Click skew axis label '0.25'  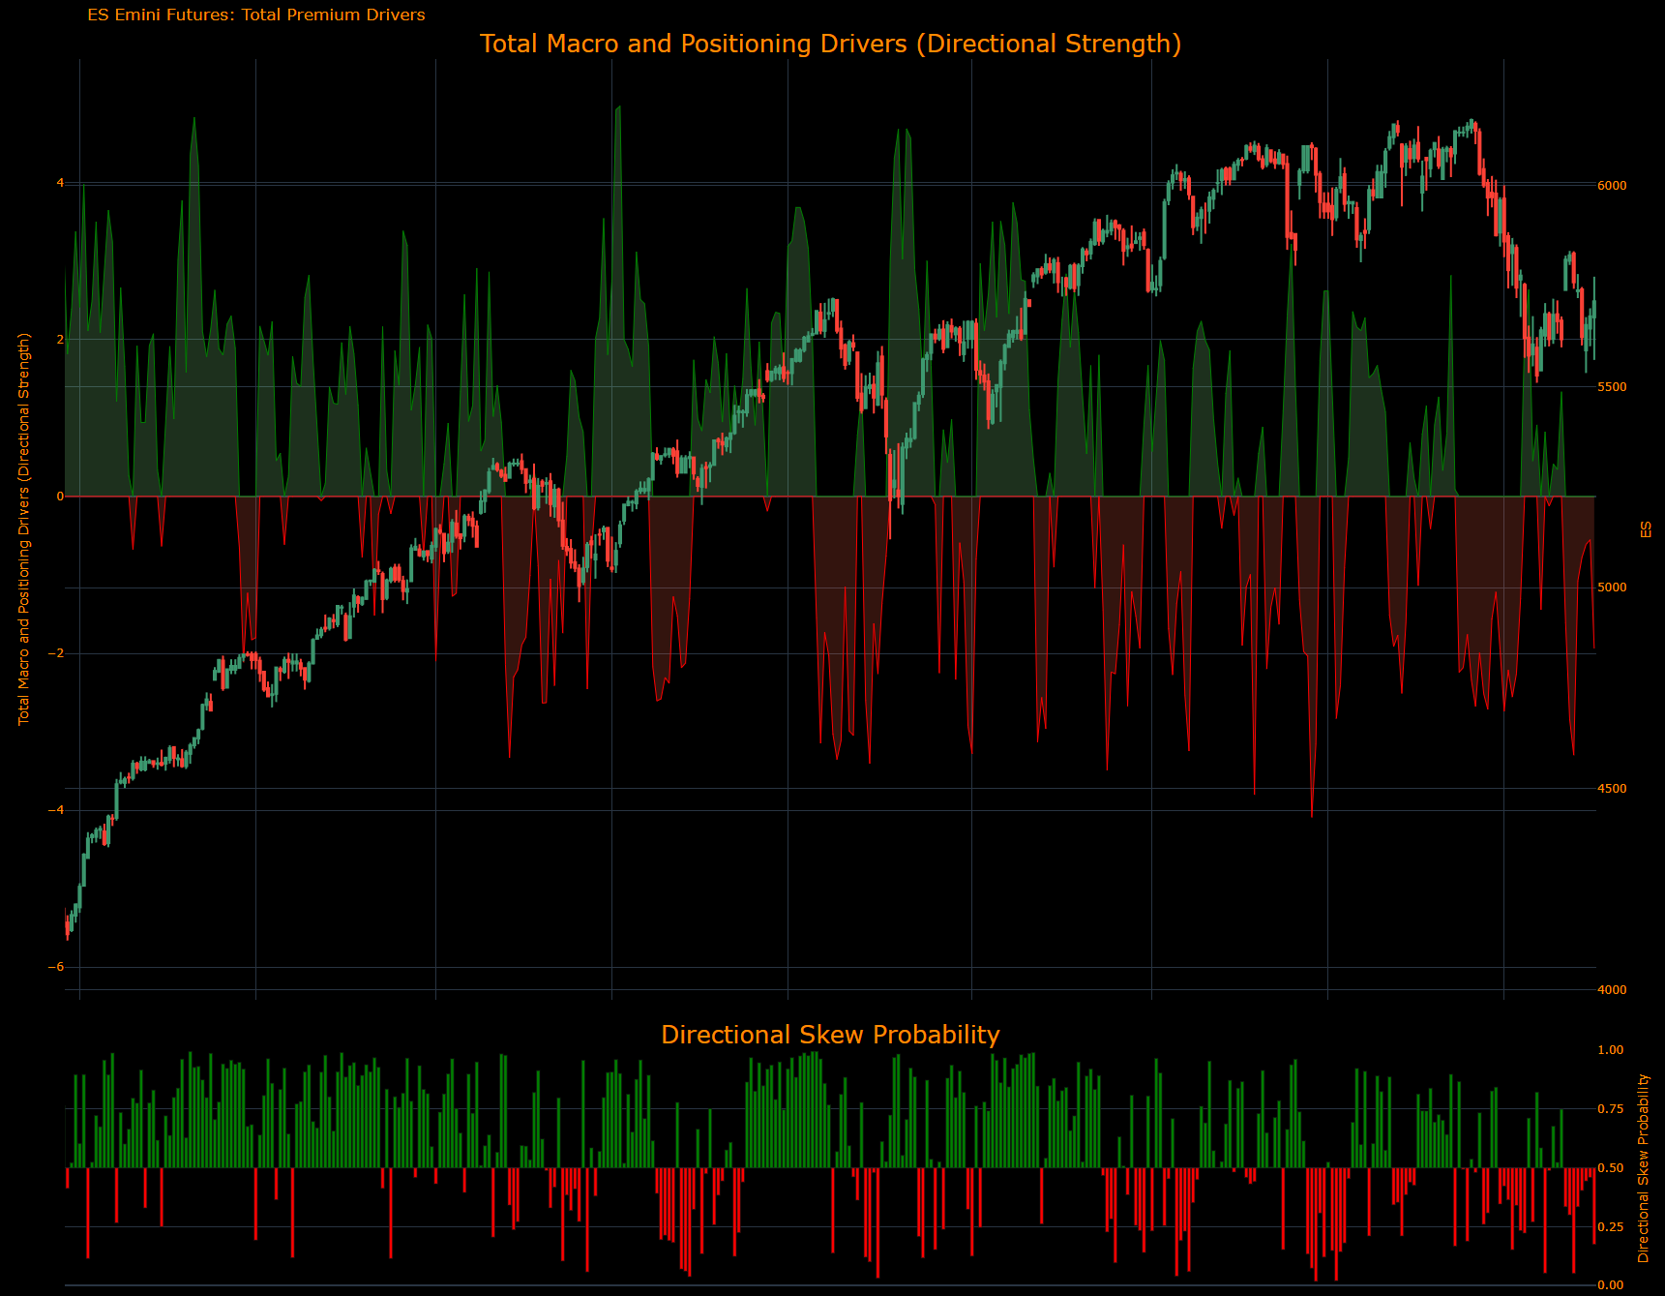click(x=1611, y=1227)
